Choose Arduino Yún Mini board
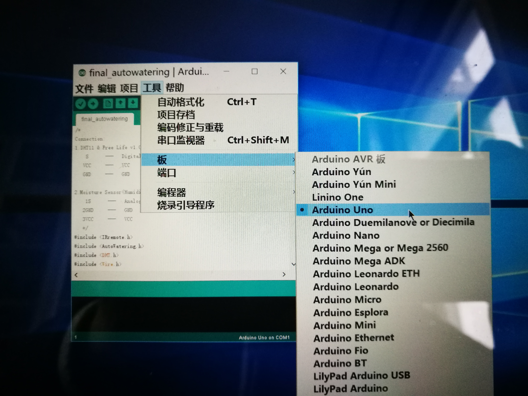The image size is (528, 396). coord(393,184)
